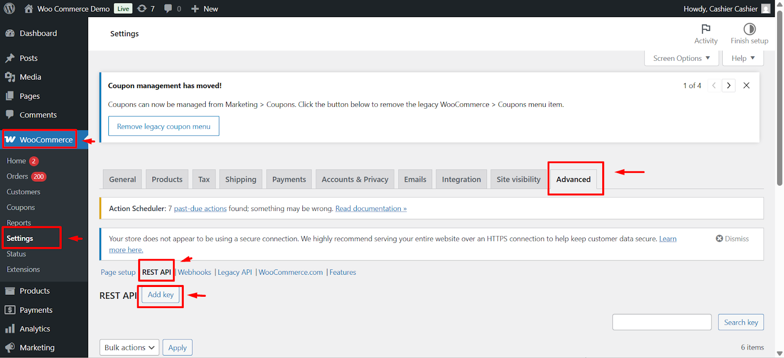Open the Tax tab

204,179
